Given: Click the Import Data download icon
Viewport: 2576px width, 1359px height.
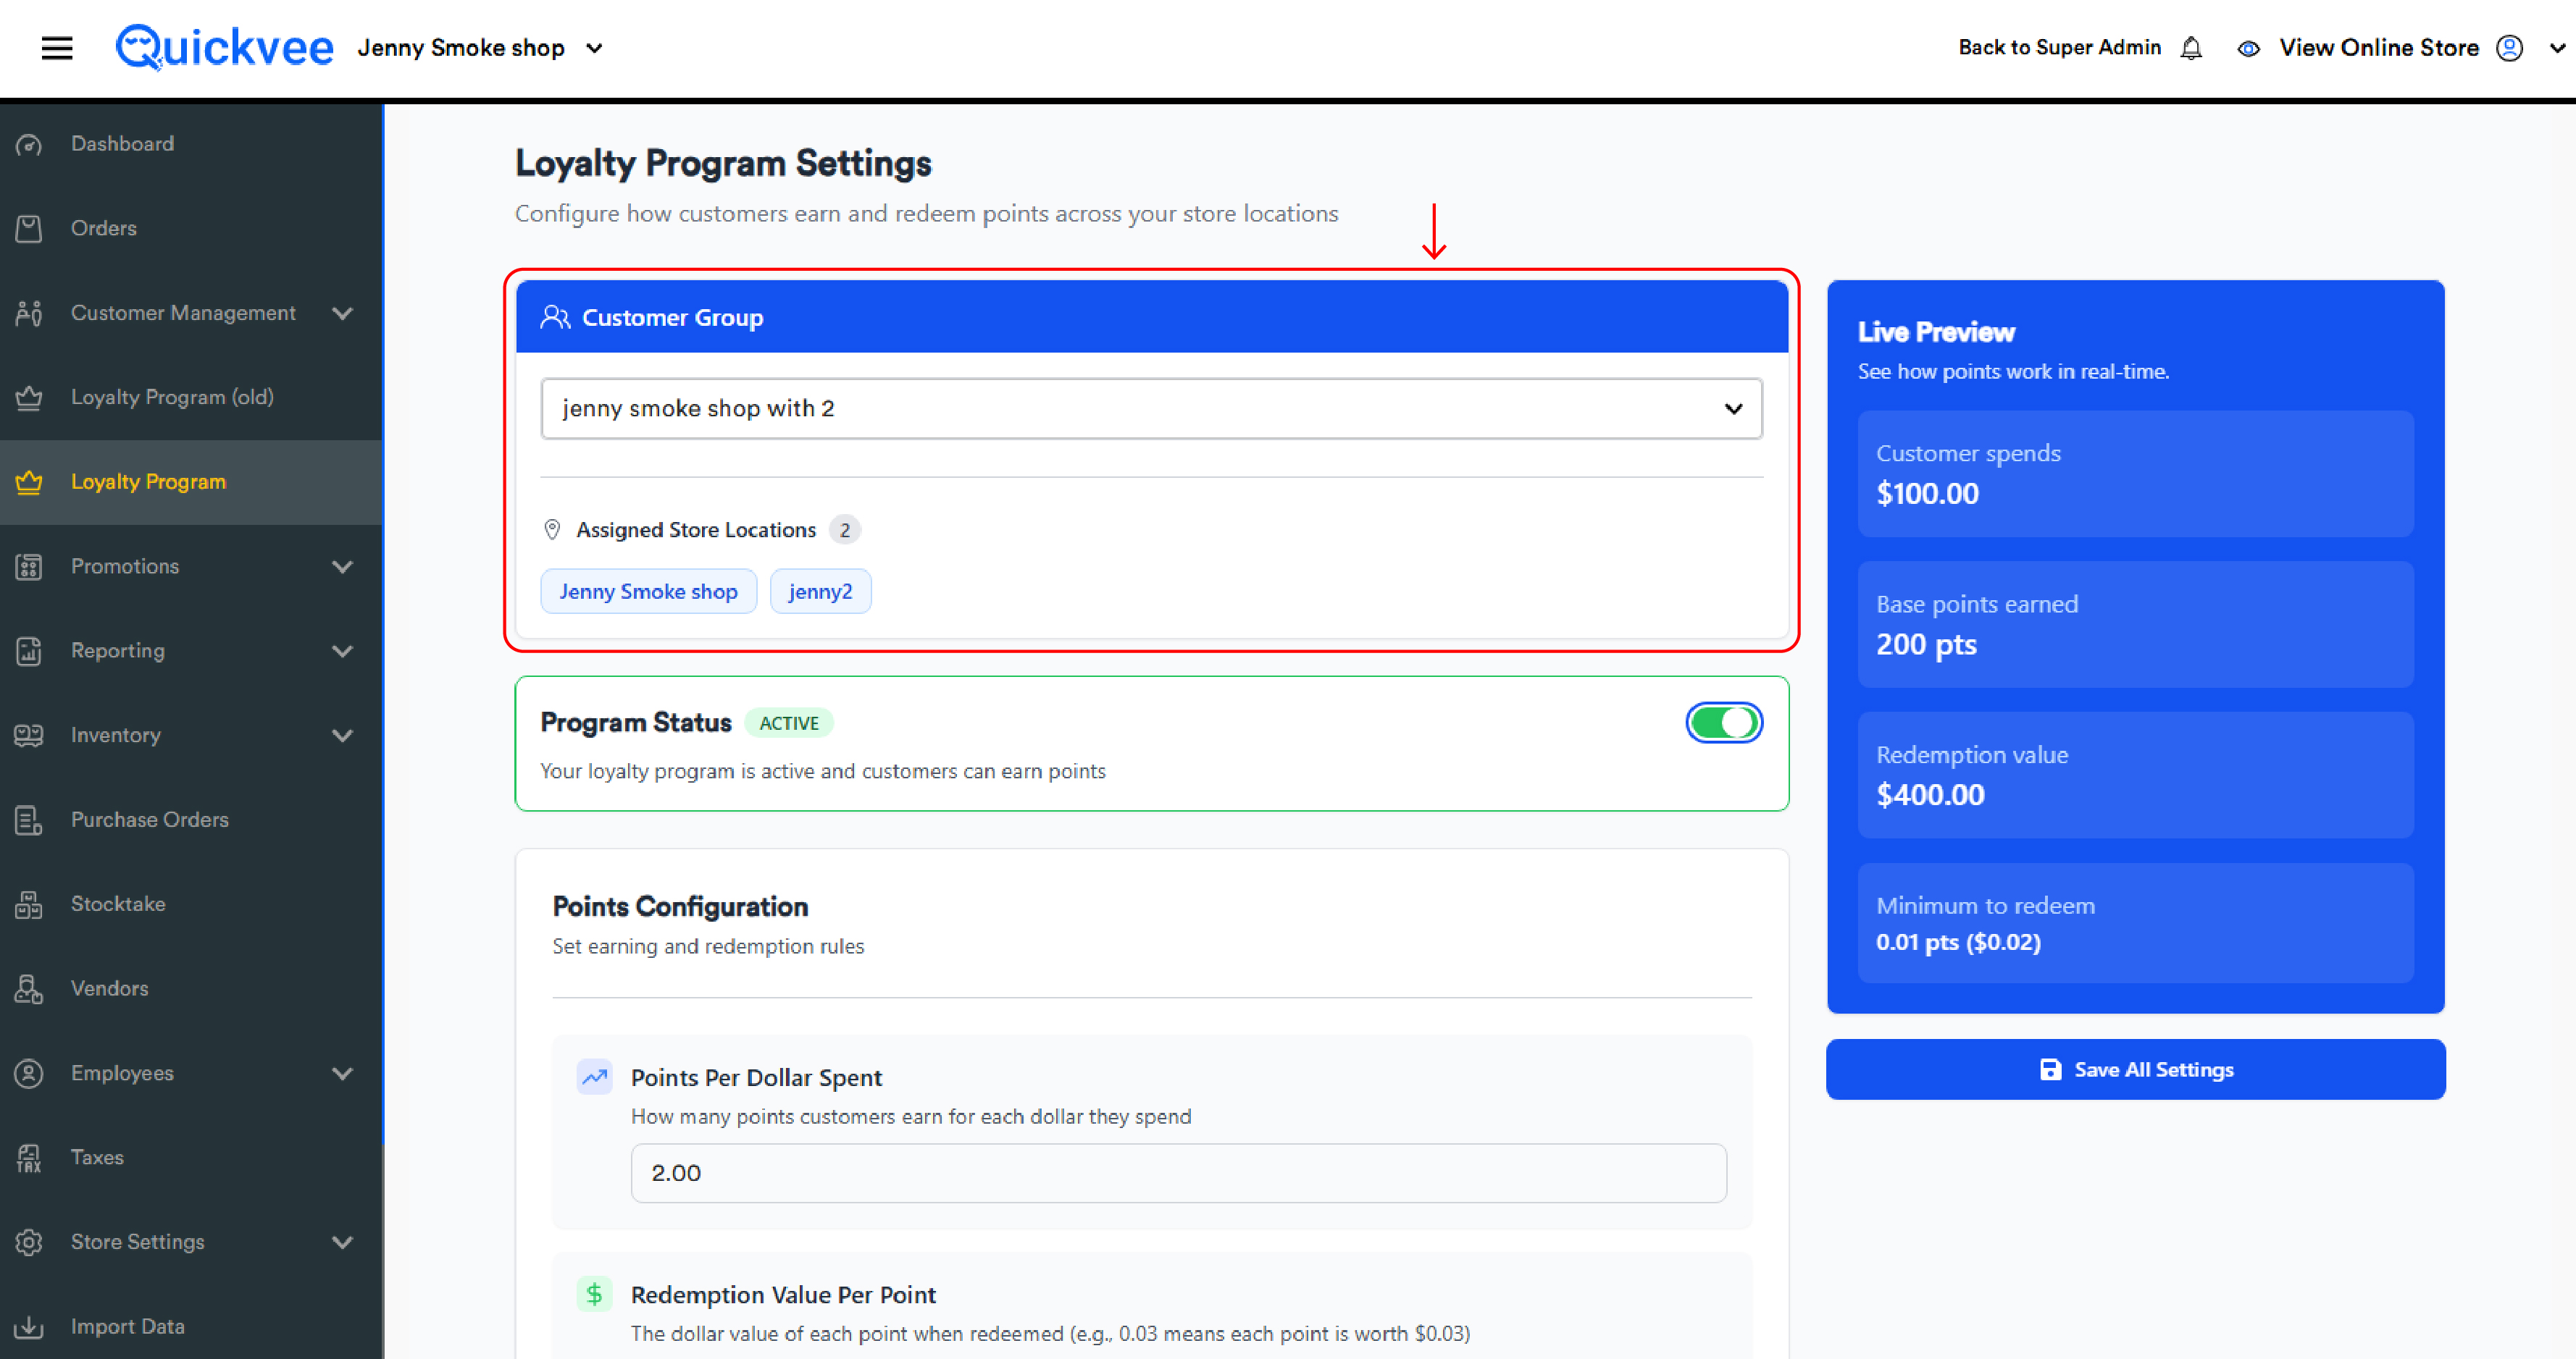Looking at the screenshot, I should point(29,1327).
